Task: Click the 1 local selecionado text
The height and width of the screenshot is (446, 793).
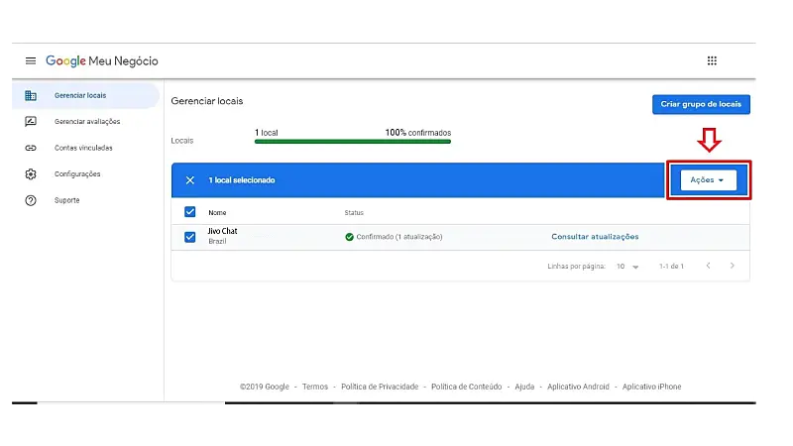Action: tap(242, 180)
